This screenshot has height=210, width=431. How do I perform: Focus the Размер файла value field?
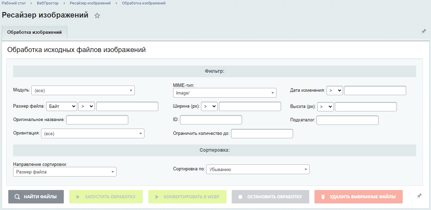(127, 107)
